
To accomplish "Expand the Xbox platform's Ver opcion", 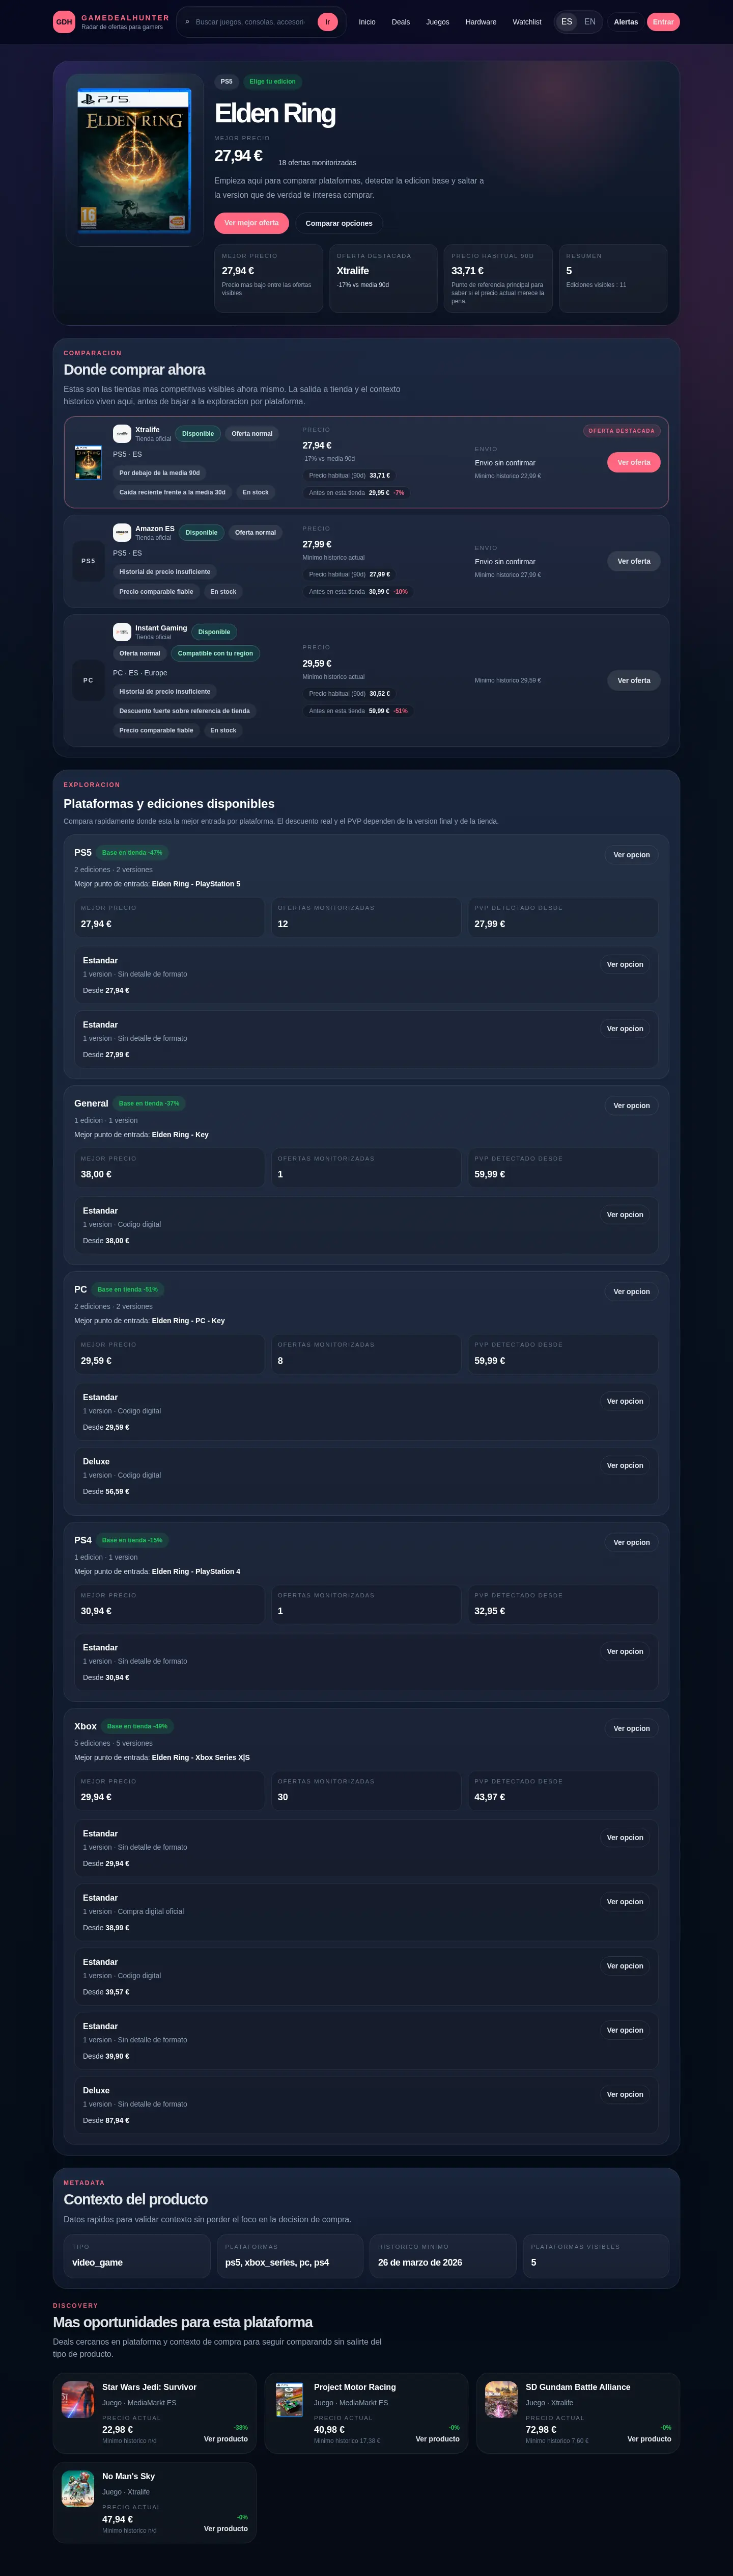I will [631, 1728].
